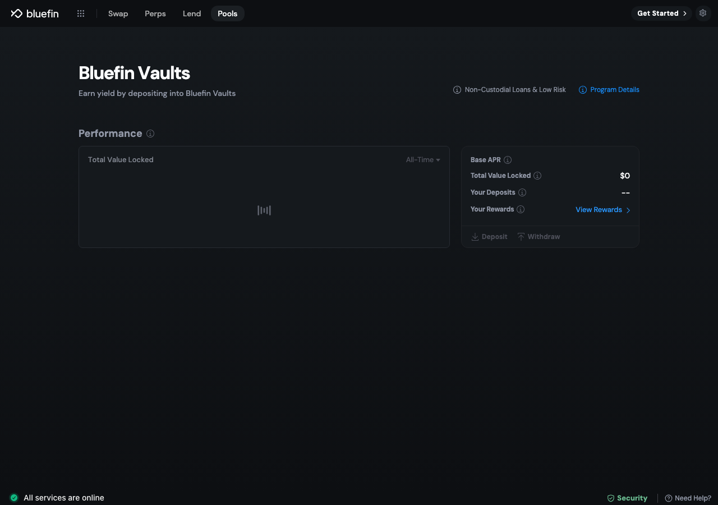
Task: Click the Non-Custodial Loans info icon
Action: pyautogui.click(x=457, y=90)
